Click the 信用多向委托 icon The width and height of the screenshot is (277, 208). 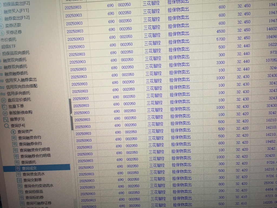[3, 94]
